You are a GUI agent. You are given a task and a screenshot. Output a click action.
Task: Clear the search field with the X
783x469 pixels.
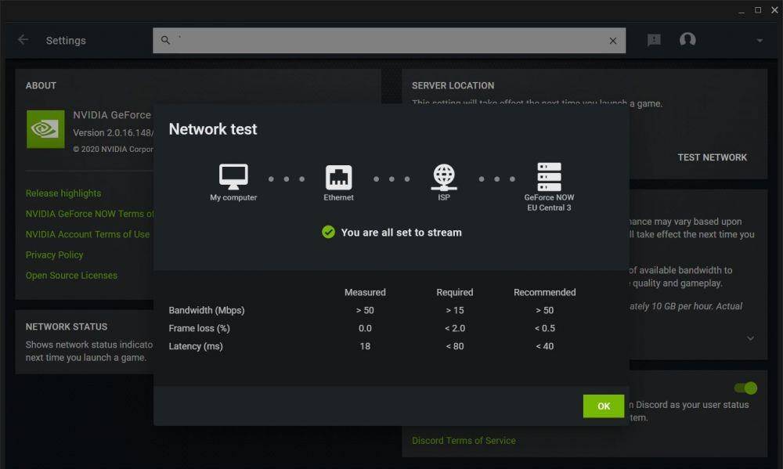613,41
